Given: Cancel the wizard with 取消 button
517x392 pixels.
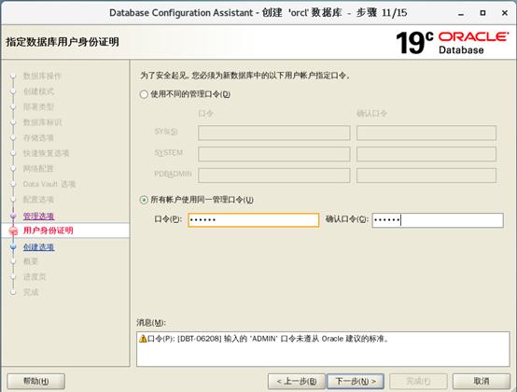Looking at the screenshot, I should 481,381.
